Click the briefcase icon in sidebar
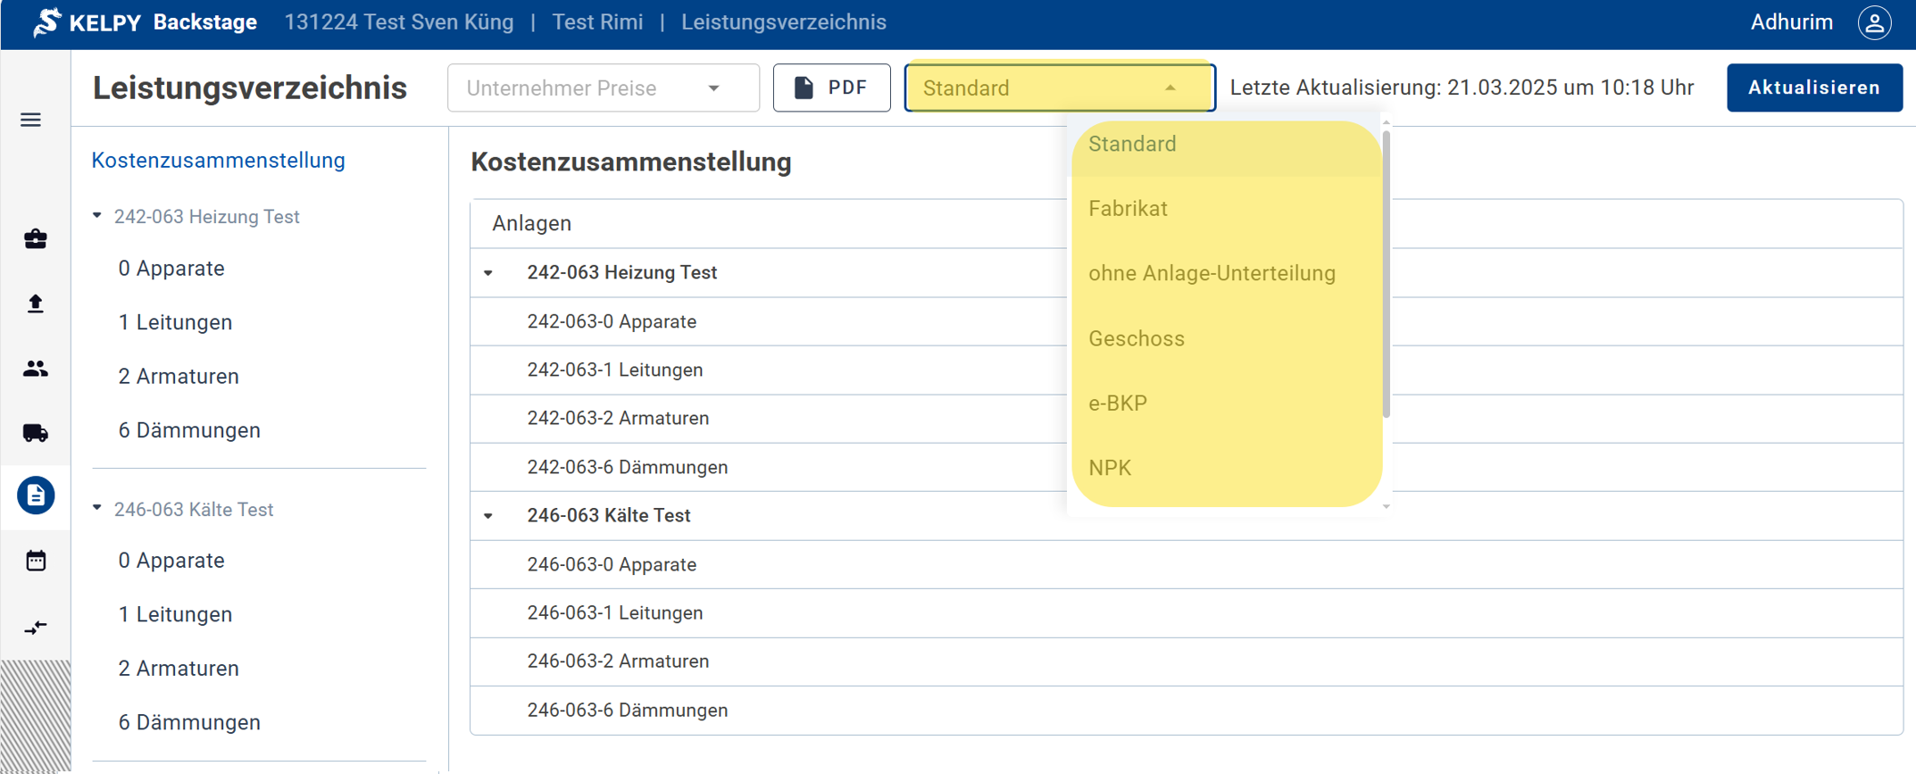Image resolution: width=1916 pixels, height=774 pixels. (x=36, y=238)
